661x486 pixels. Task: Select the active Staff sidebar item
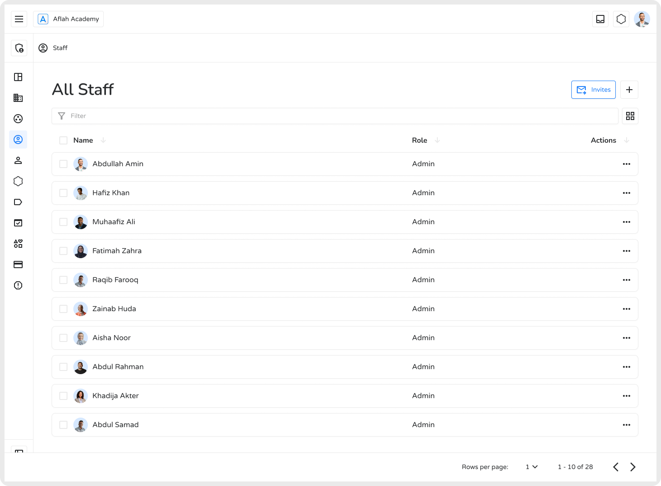18,140
